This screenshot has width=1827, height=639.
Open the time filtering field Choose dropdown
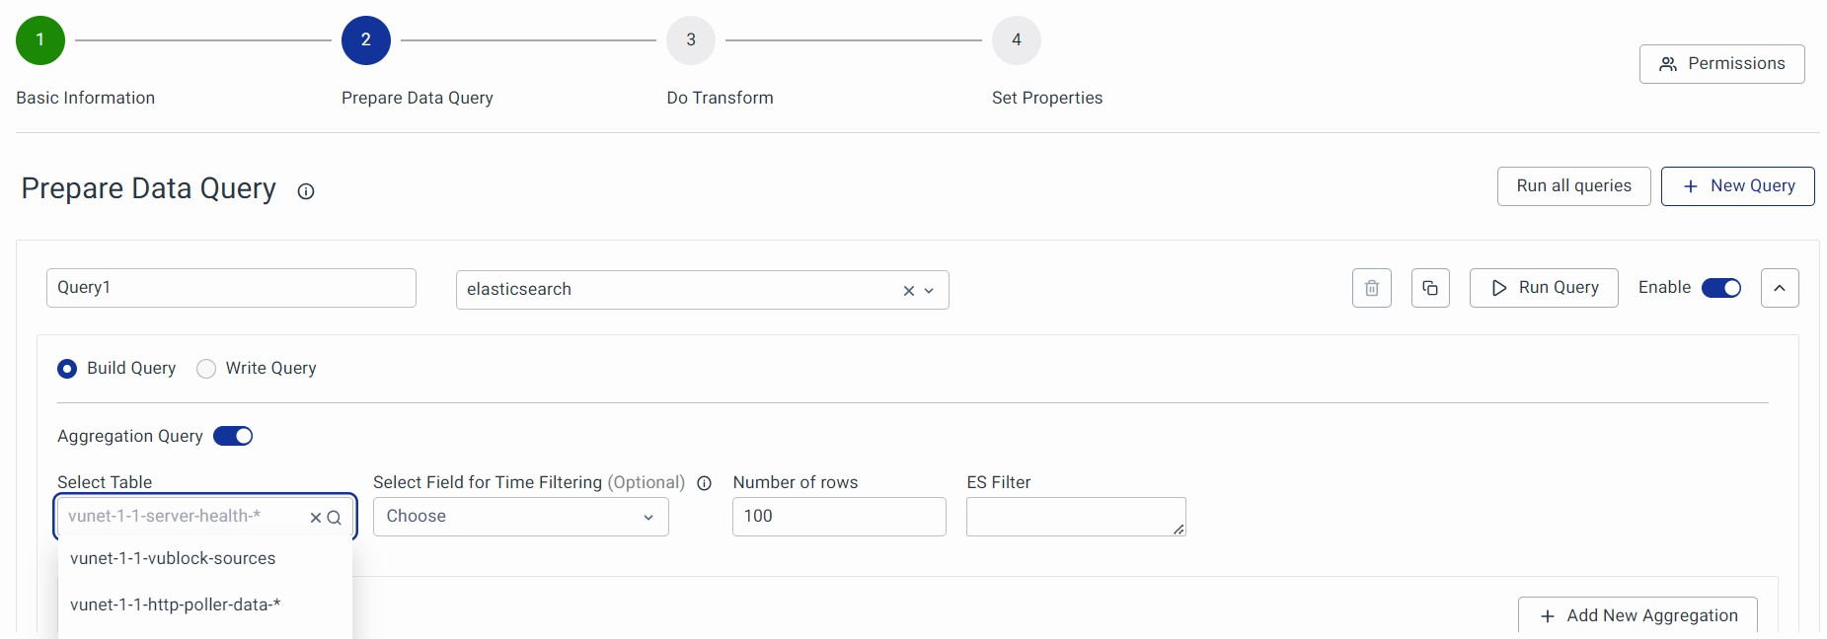click(520, 517)
